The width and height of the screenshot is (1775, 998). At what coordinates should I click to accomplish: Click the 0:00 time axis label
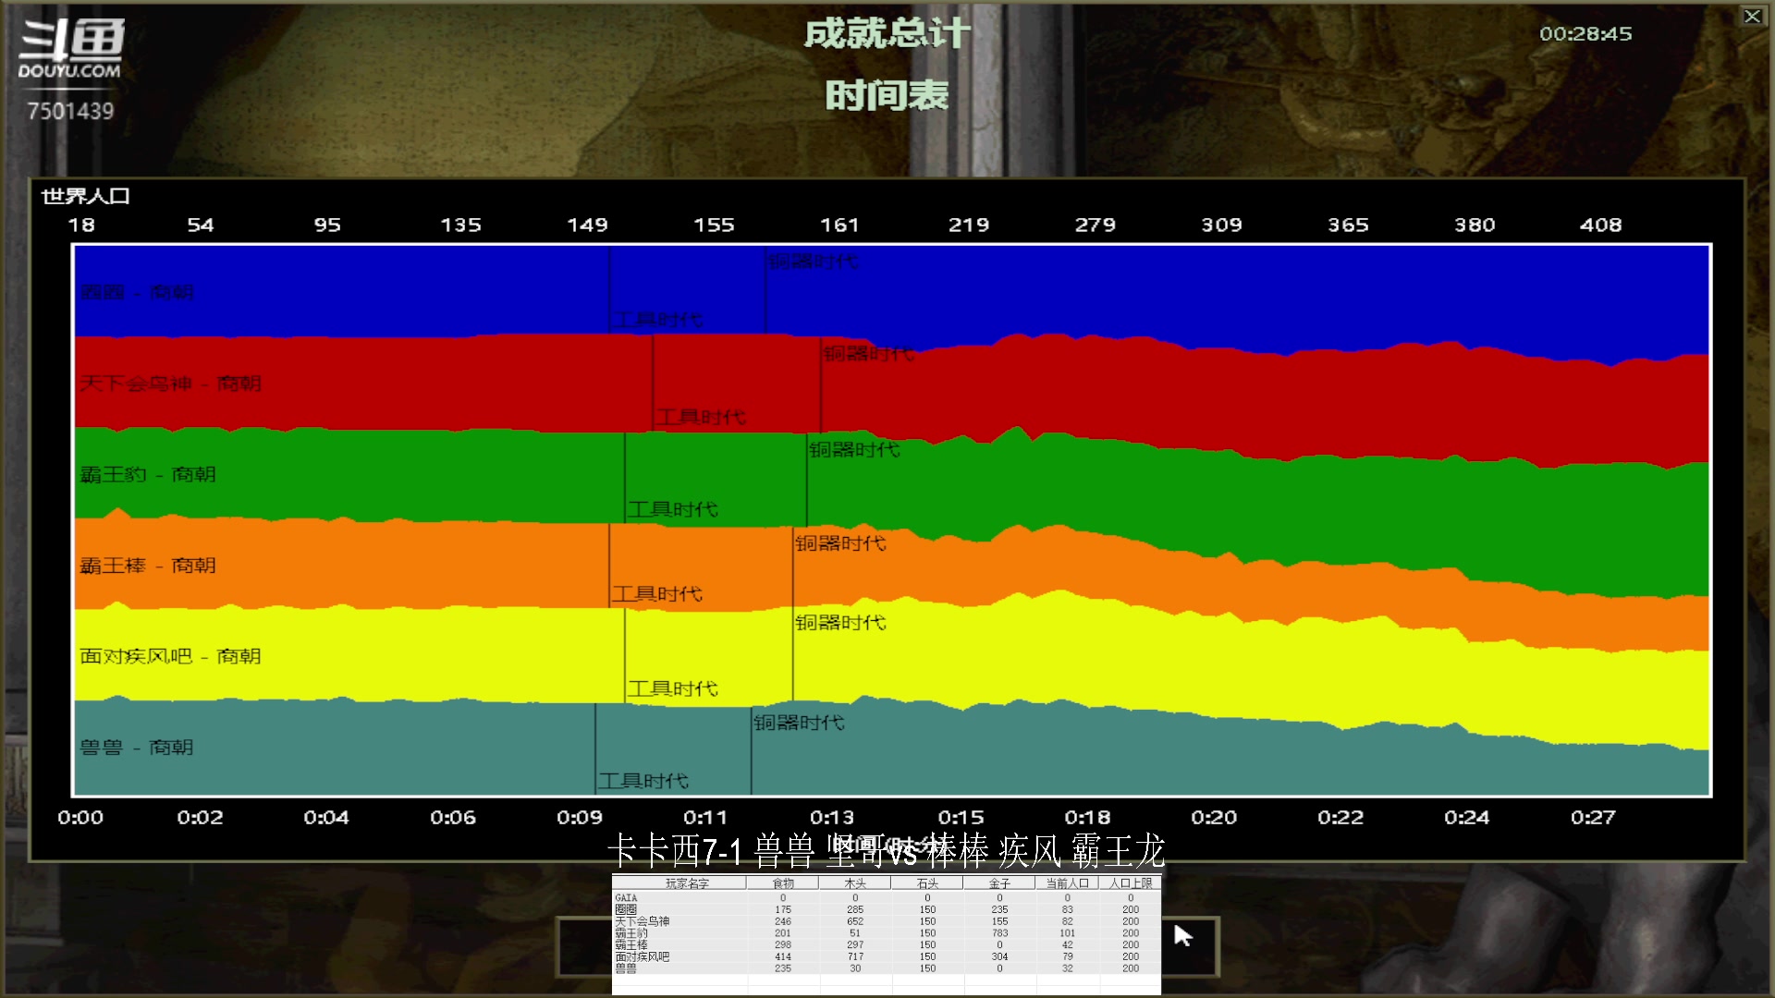[x=80, y=818]
